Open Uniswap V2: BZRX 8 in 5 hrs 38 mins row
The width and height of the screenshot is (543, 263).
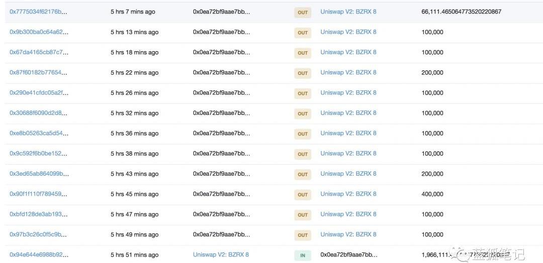click(x=348, y=153)
